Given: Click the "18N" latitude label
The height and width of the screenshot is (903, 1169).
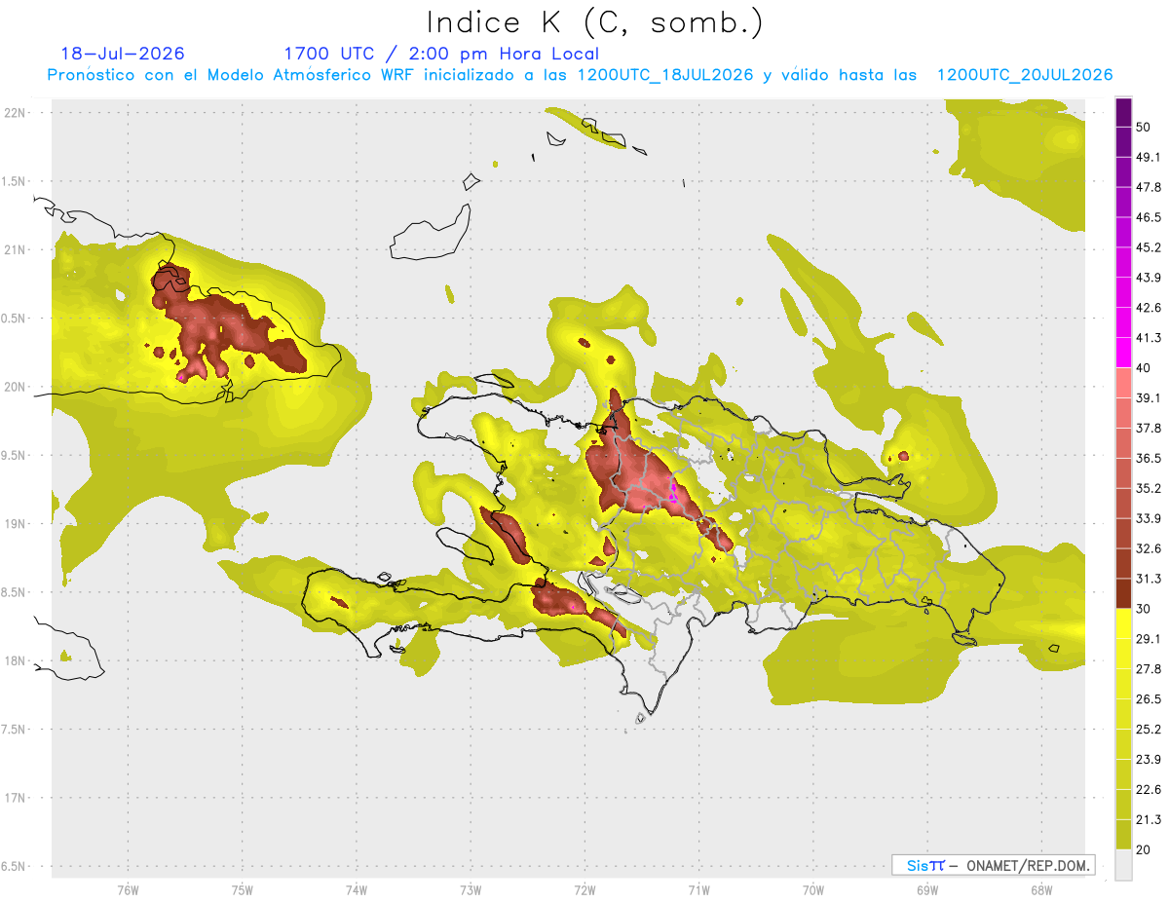Looking at the screenshot, I should tap(15, 661).
